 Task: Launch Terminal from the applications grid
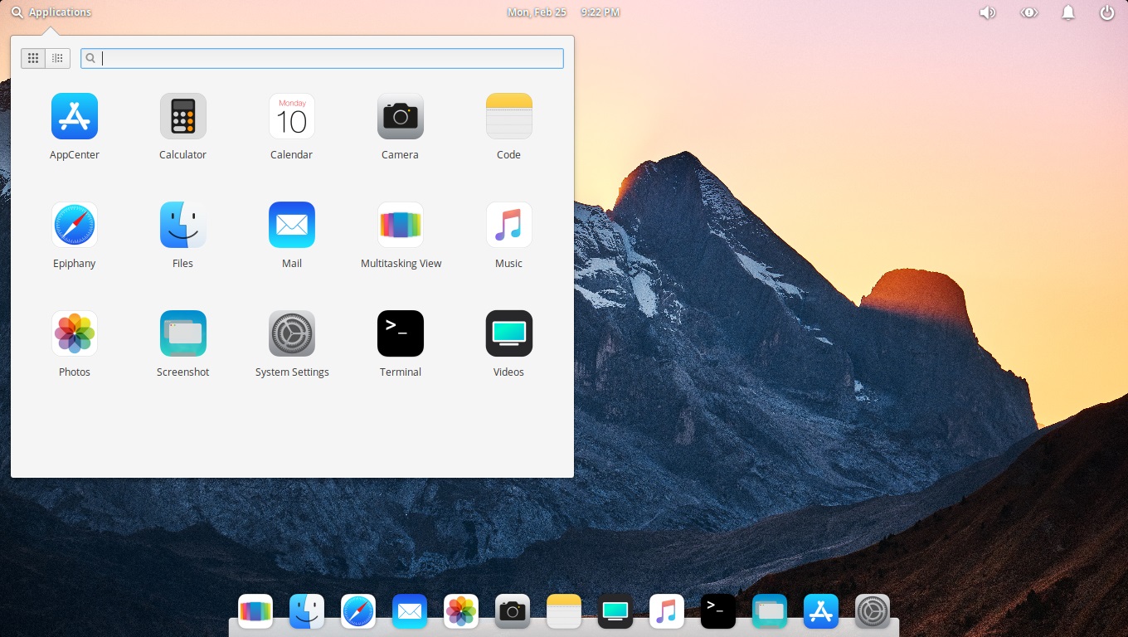(x=401, y=343)
